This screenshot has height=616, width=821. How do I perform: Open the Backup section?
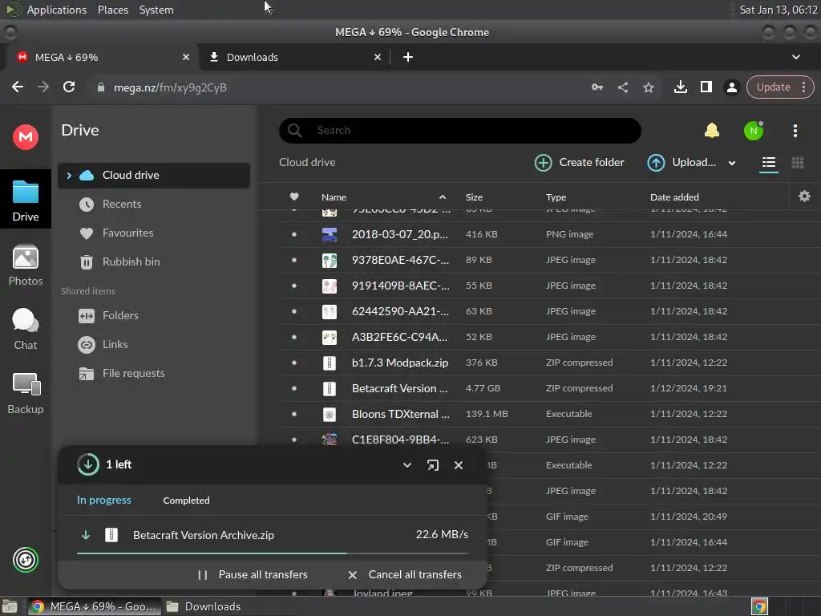(x=25, y=393)
